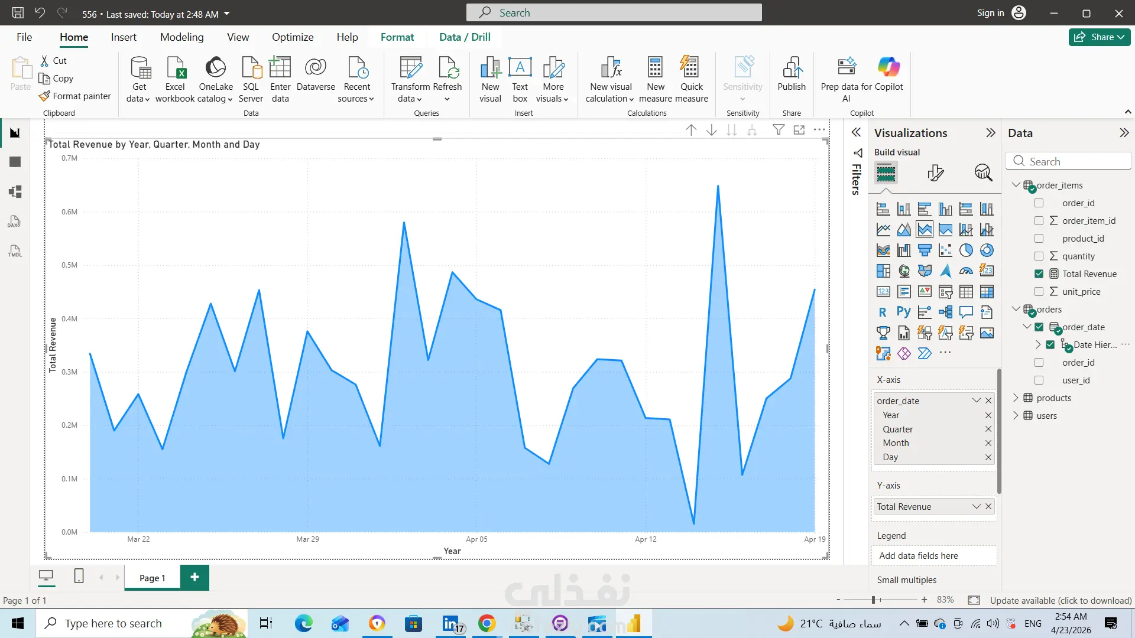This screenshot has width=1135, height=638.
Task: Switch to Format visual pane icon
Action: tap(936, 172)
